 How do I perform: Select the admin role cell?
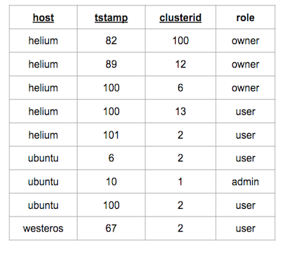[245, 182]
